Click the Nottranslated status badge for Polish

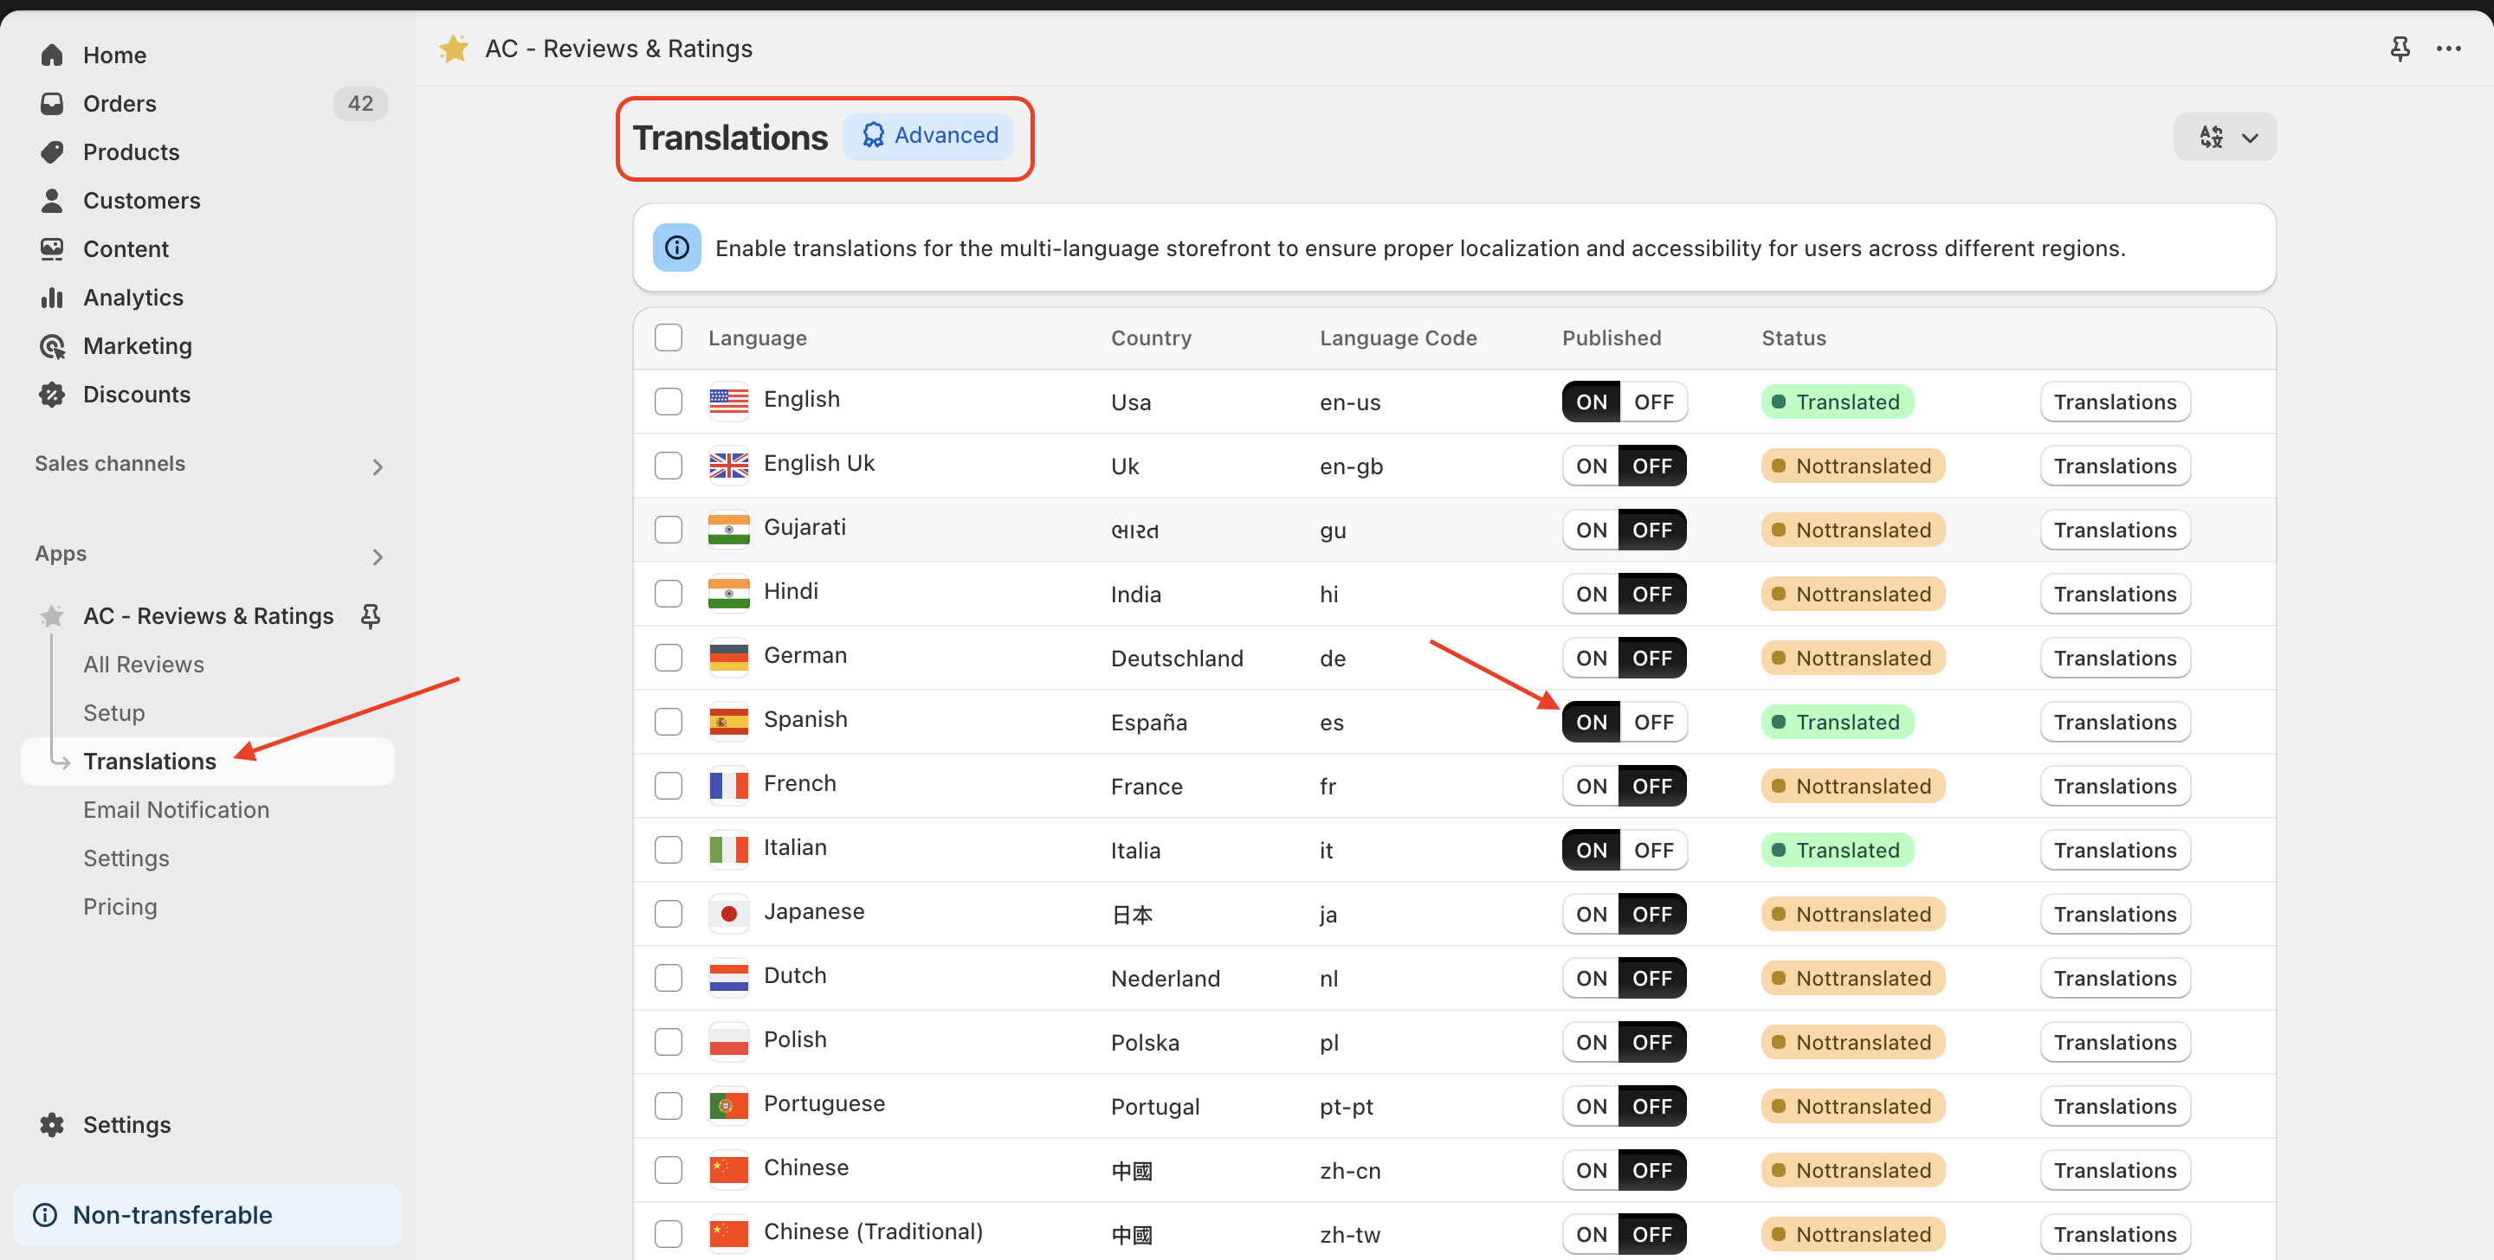tap(1852, 1042)
